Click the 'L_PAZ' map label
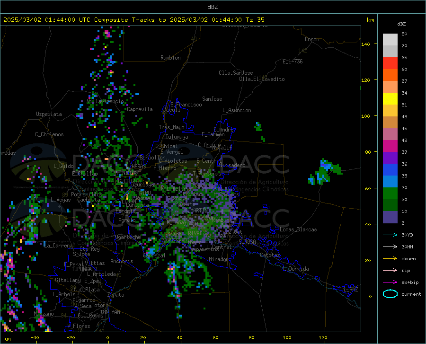Screen dimensions: 426x344 (351, 290)
